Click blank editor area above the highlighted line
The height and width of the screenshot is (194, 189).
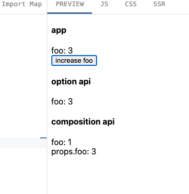[23, 76]
